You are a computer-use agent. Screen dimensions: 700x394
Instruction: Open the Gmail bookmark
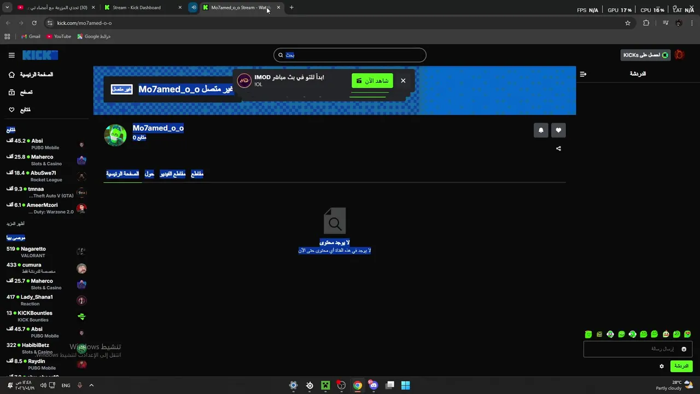point(31,37)
